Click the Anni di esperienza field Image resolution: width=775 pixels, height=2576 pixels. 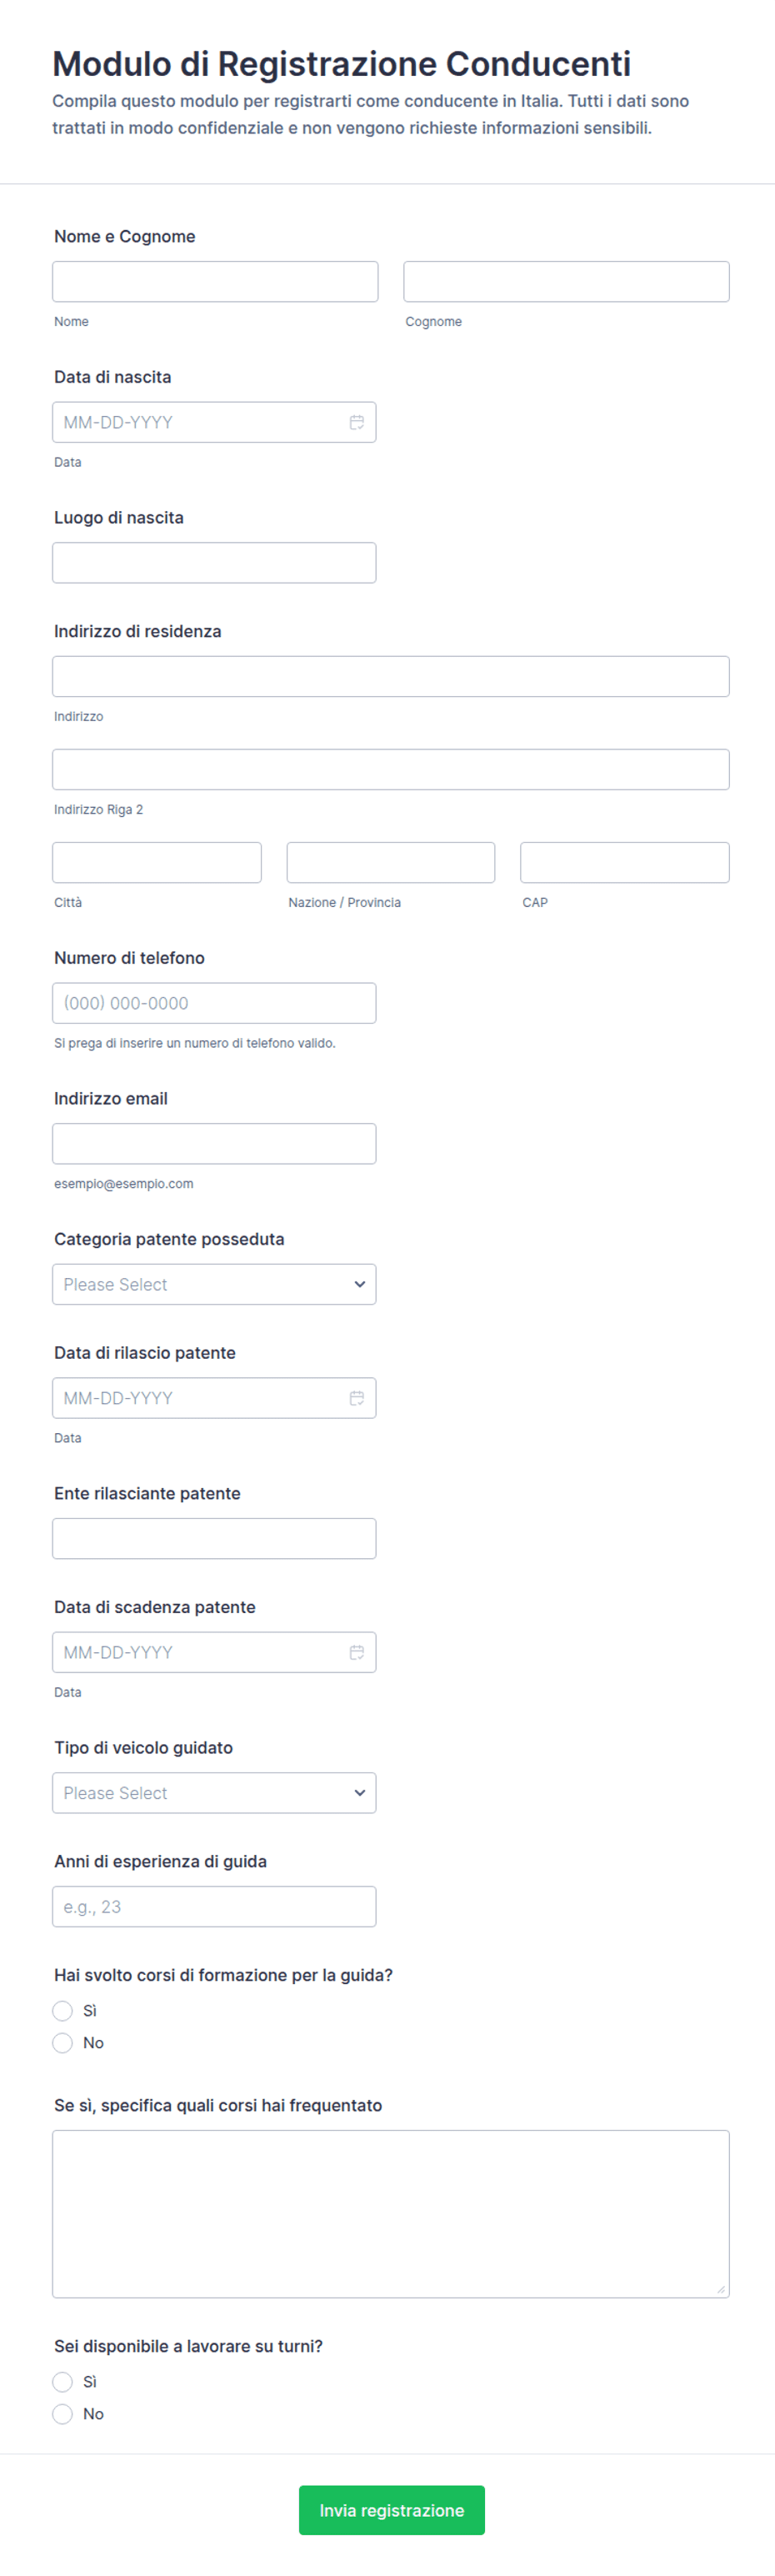[214, 1906]
